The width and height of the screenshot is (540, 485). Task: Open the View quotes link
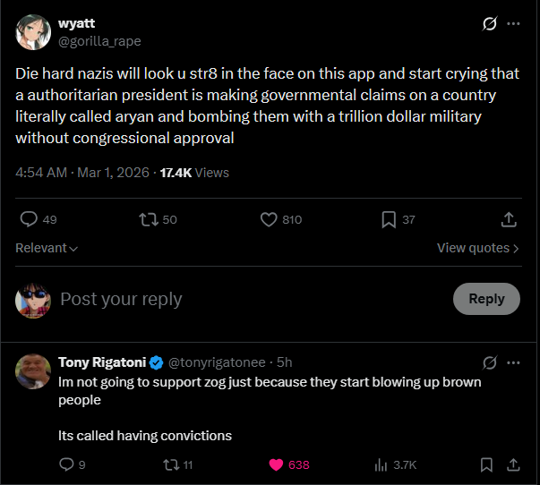[x=477, y=248]
